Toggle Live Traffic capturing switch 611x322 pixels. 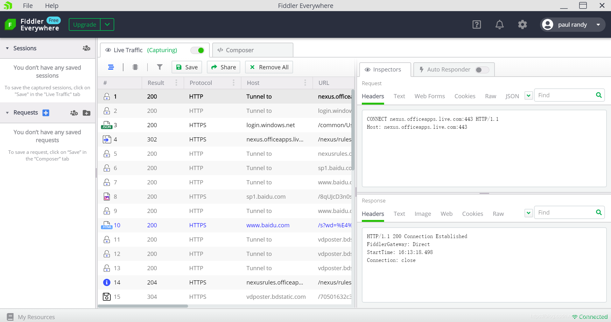click(x=197, y=50)
